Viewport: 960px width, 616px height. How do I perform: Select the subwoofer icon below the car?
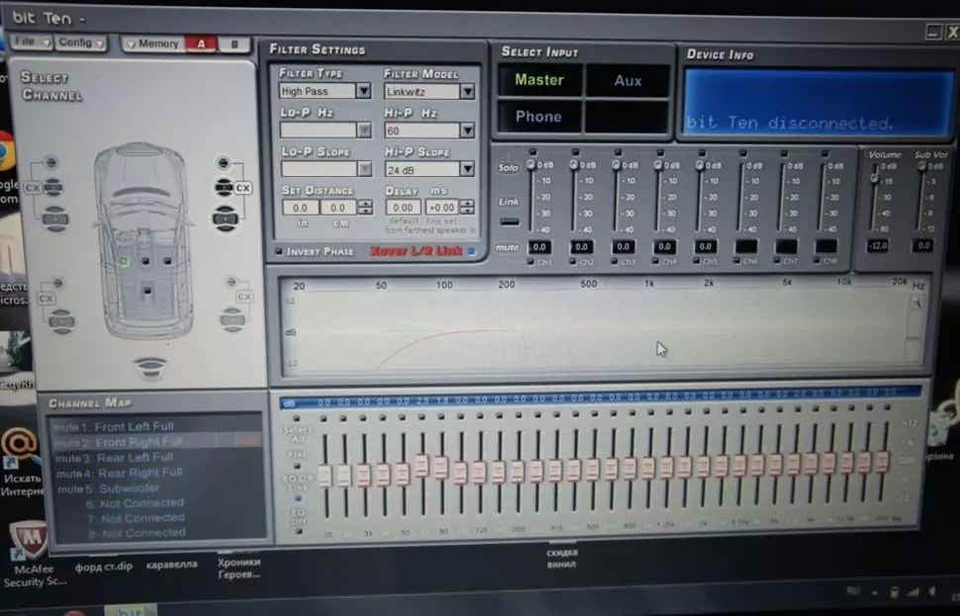click(x=150, y=367)
